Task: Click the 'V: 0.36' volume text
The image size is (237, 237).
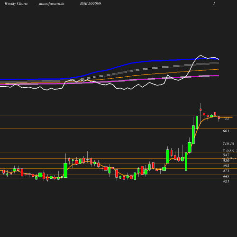Action: [x=228, y=151]
